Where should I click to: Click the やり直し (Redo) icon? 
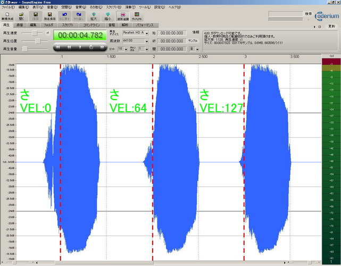click(79, 16)
